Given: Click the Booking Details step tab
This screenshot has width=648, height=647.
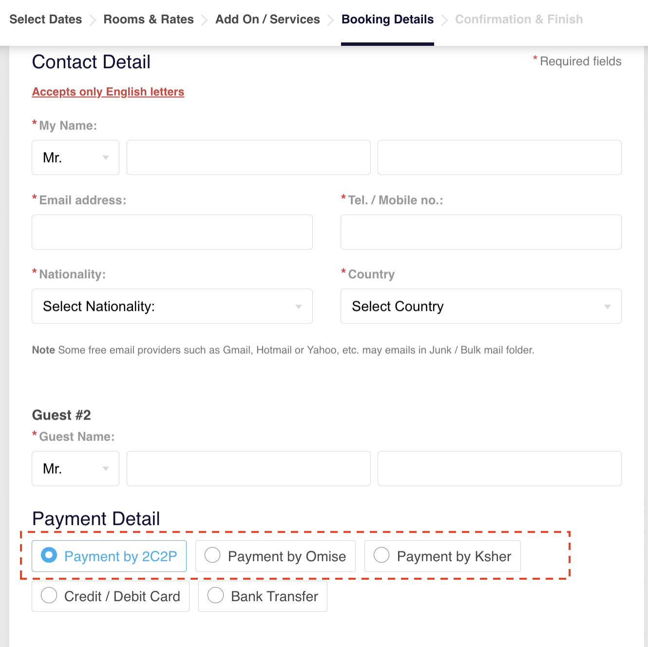Looking at the screenshot, I should [x=387, y=19].
